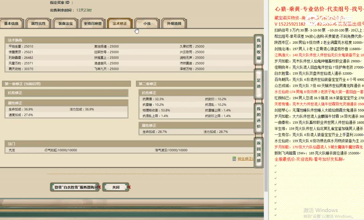Select the 风雷万钧：25571 value
This screenshot has height=220, width=364.
coord(21,63)
